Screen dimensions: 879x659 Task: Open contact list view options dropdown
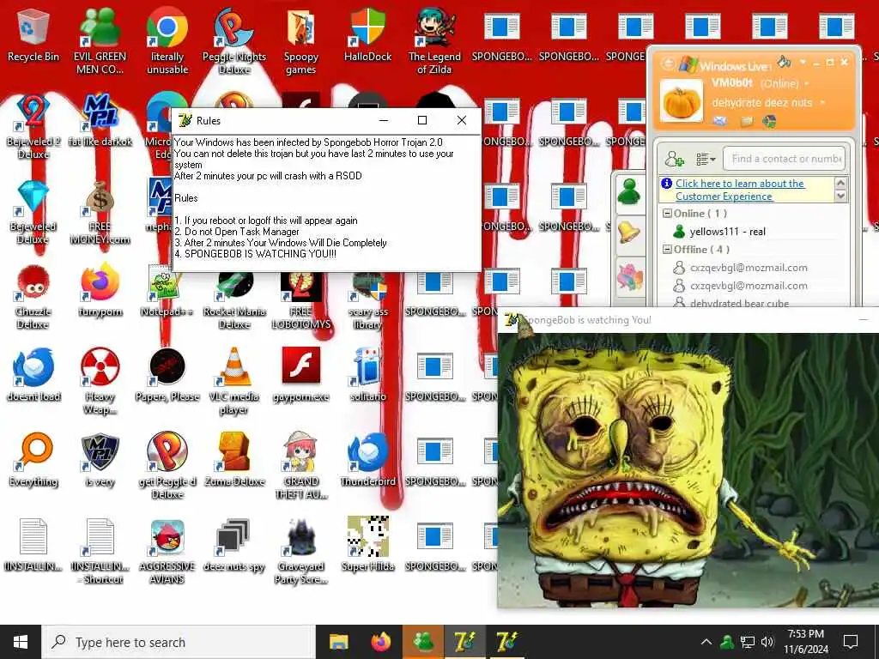tap(706, 159)
